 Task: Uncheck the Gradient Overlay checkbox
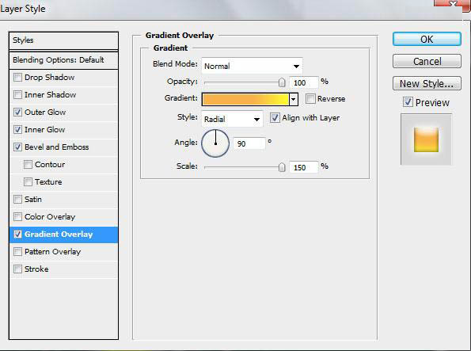tap(17, 235)
